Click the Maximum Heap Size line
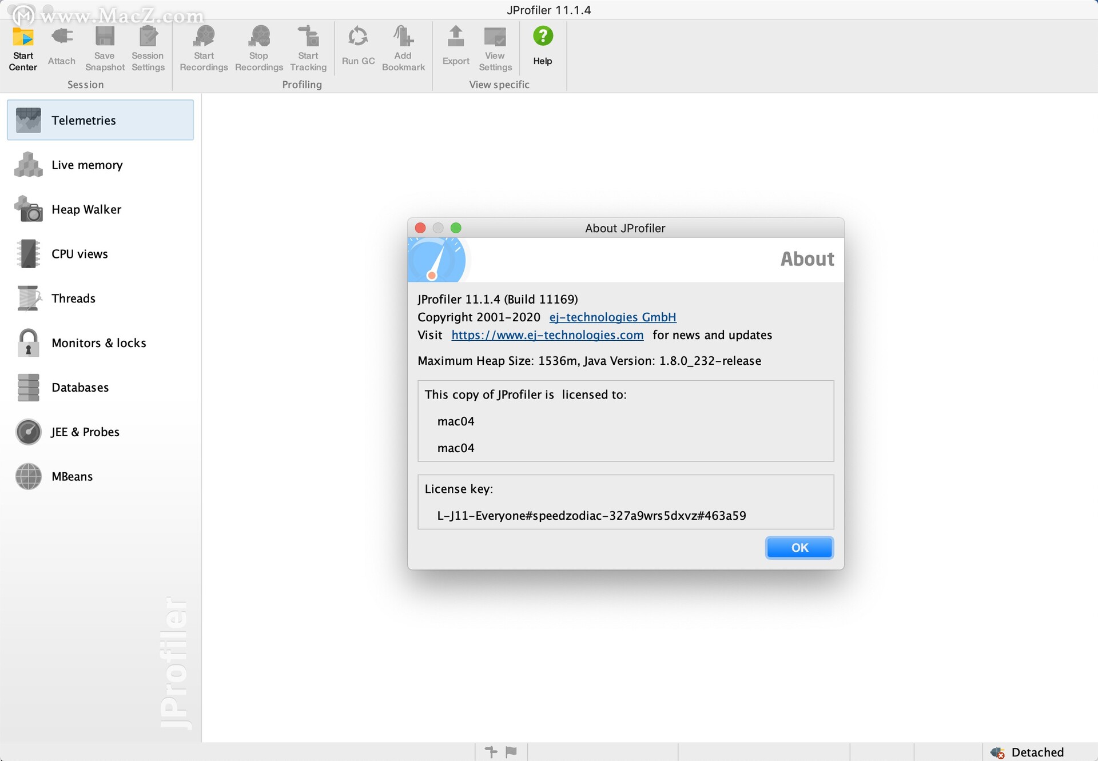The height and width of the screenshot is (761, 1098). point(589,361)
